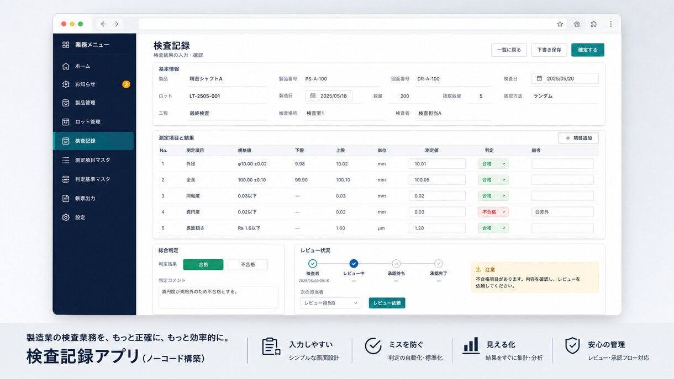Click the 数量 field showing 200
The image size is (674, 379).
(408, 96)
